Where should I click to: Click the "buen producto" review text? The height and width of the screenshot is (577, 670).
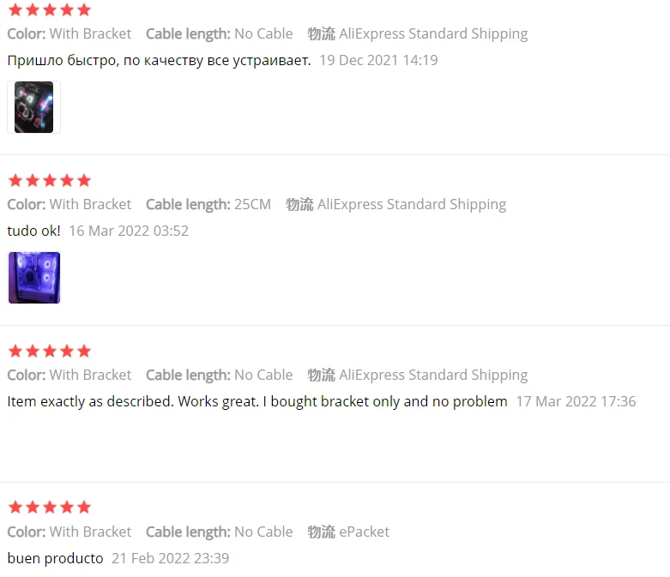[x=55, y=558]
